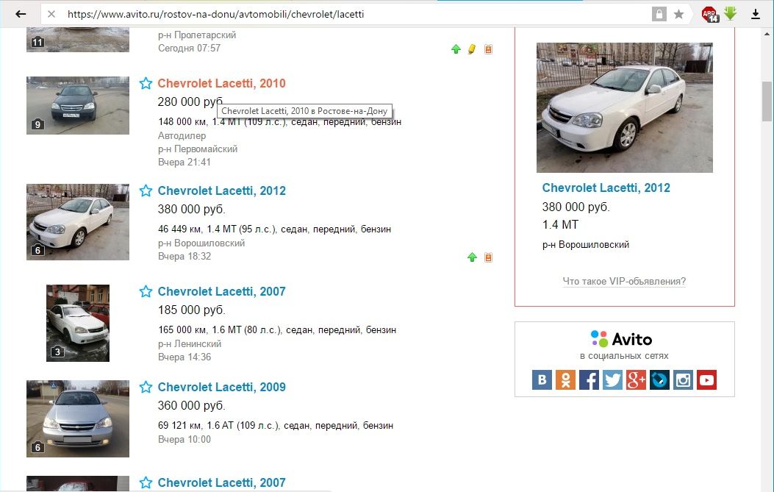Screen dimensions: 774x492
Task: Click yellow highlighter icon beside Сегодня 07:57
Action: pos(472,49)
